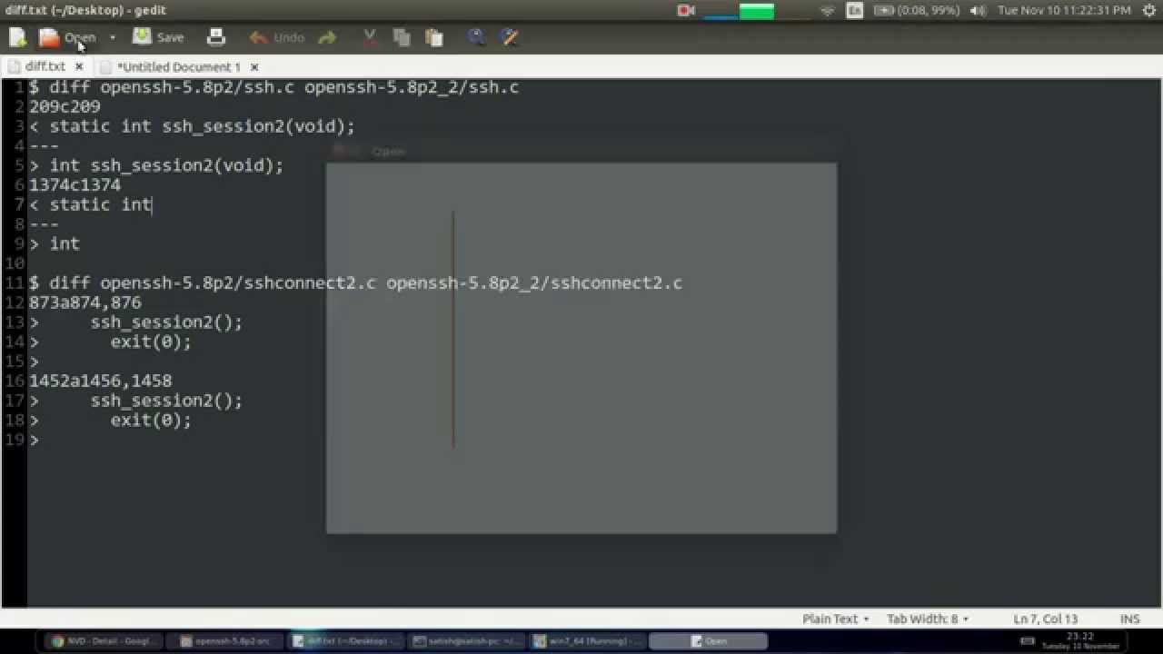Create a new document with the toolbar icon

[x=17, y=37]
